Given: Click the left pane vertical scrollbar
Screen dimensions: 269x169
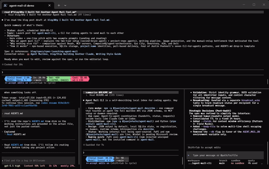Looking at the screenshot, I should (79, 135).
